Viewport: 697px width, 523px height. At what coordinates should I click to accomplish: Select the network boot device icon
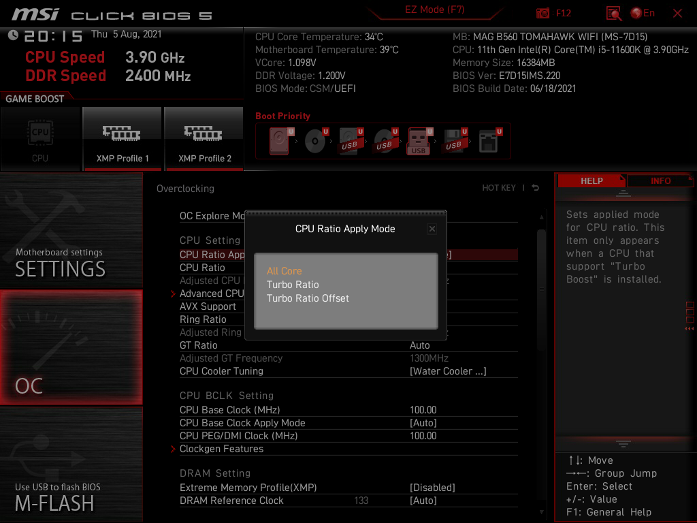(490, 141)
